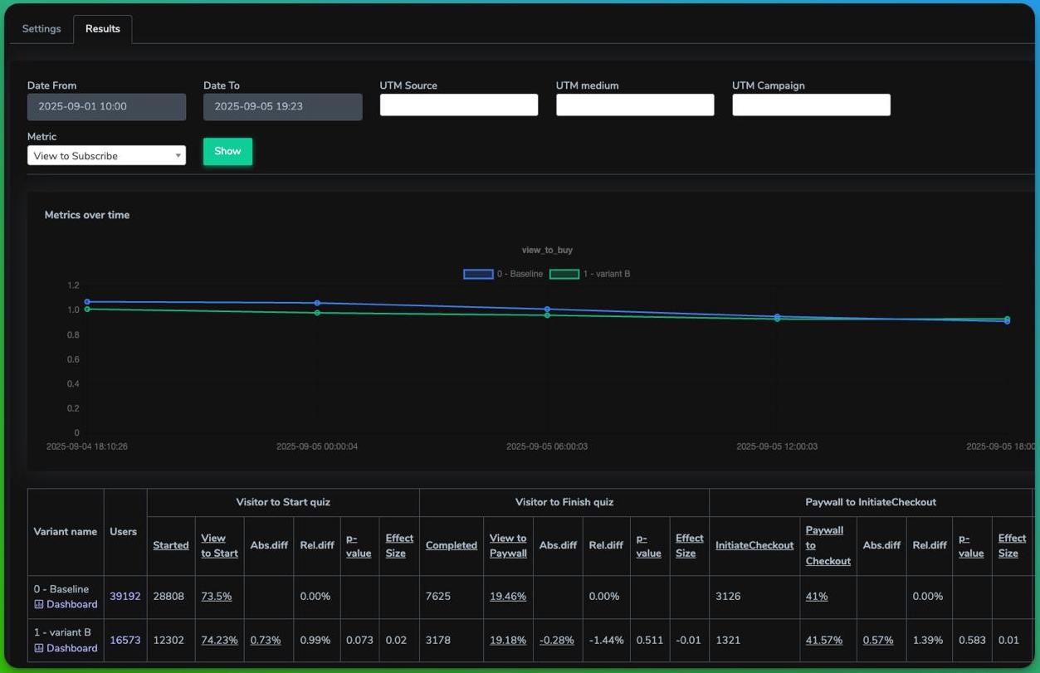Toggle the 1 - variant B legend series
The image size is (1040, 673).
(590, 274)
